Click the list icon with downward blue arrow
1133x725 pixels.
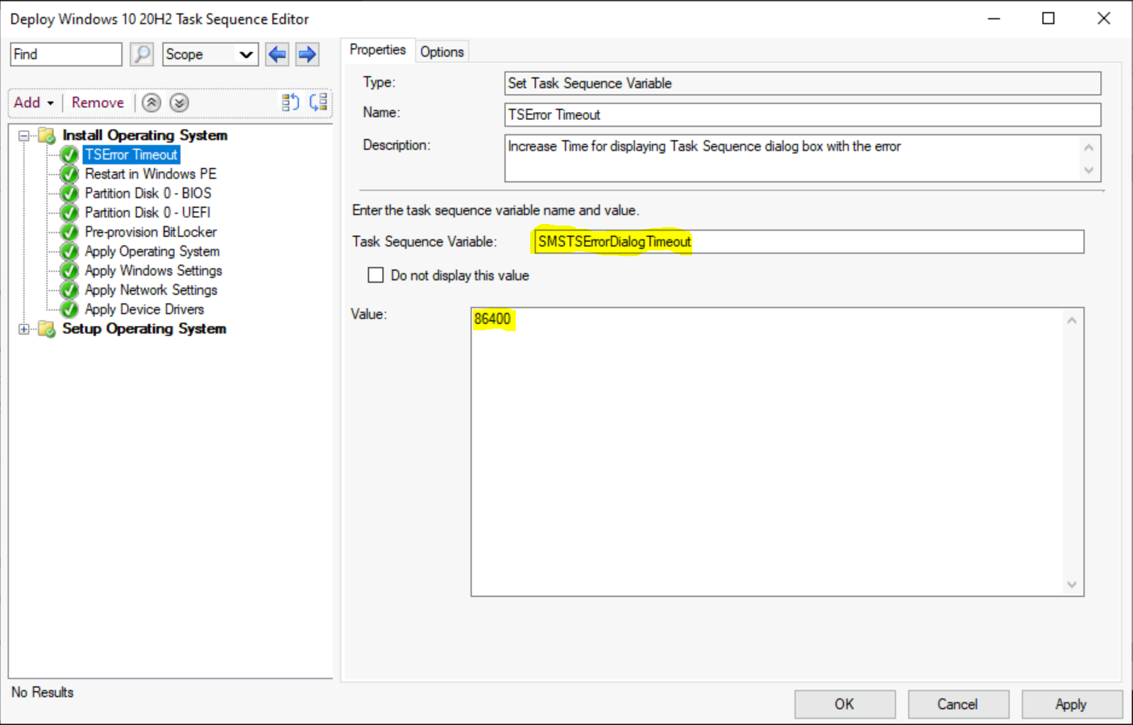(317, 102)
